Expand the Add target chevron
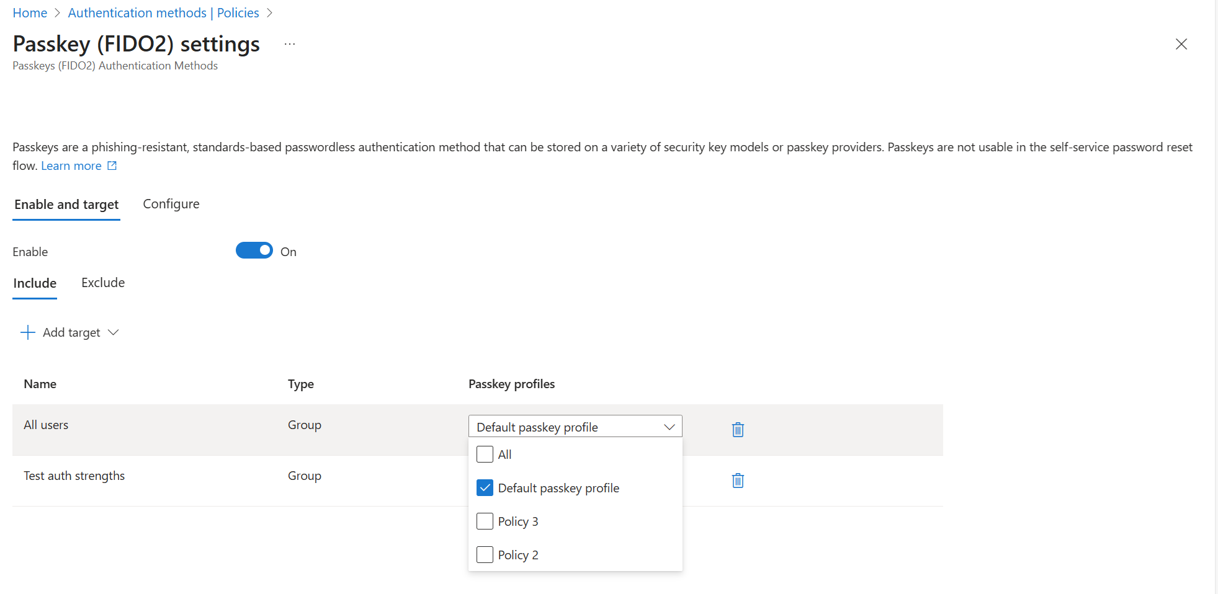Image resolution: width=1218 pixels, height=594 pixels. [114, 332]
